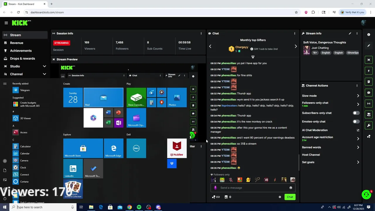Toggle Emotes-only chat switch

pos(356,121)
